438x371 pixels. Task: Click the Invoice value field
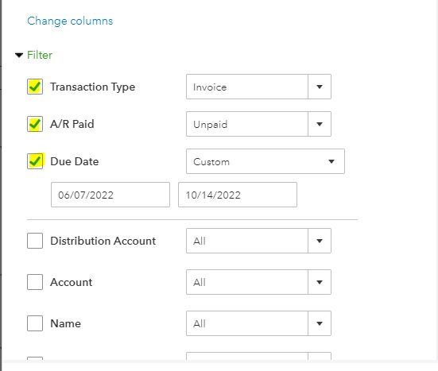[x=247, y=87]
